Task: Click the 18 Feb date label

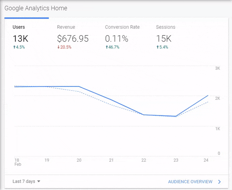Action: tap(17, 162)
